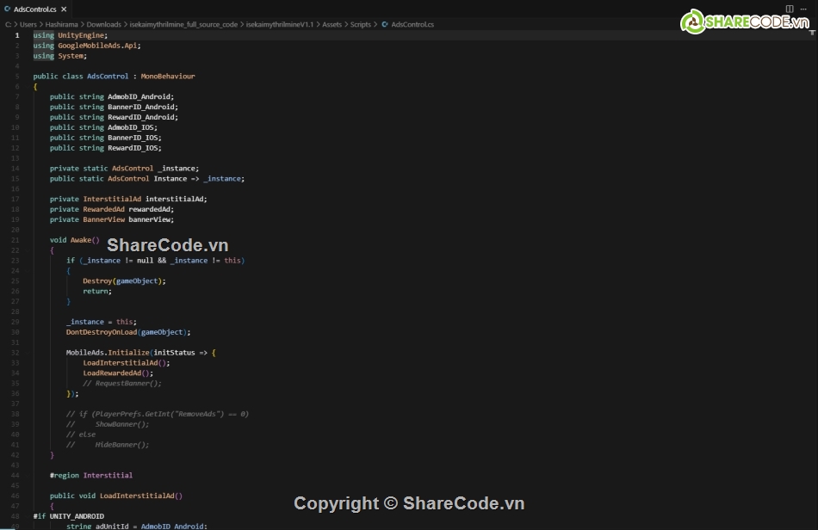818x530 pixels.
Task: Place cursor on 'GoogleMobileAds.Api'
Action: pyautogui.click(x=97, y=46)
